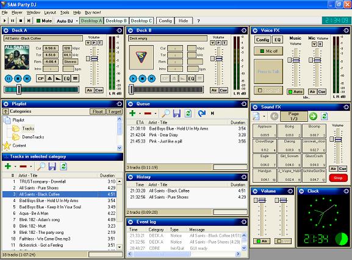
Task: Open the EQ on Deck B
Action: [x=191, y=79]
